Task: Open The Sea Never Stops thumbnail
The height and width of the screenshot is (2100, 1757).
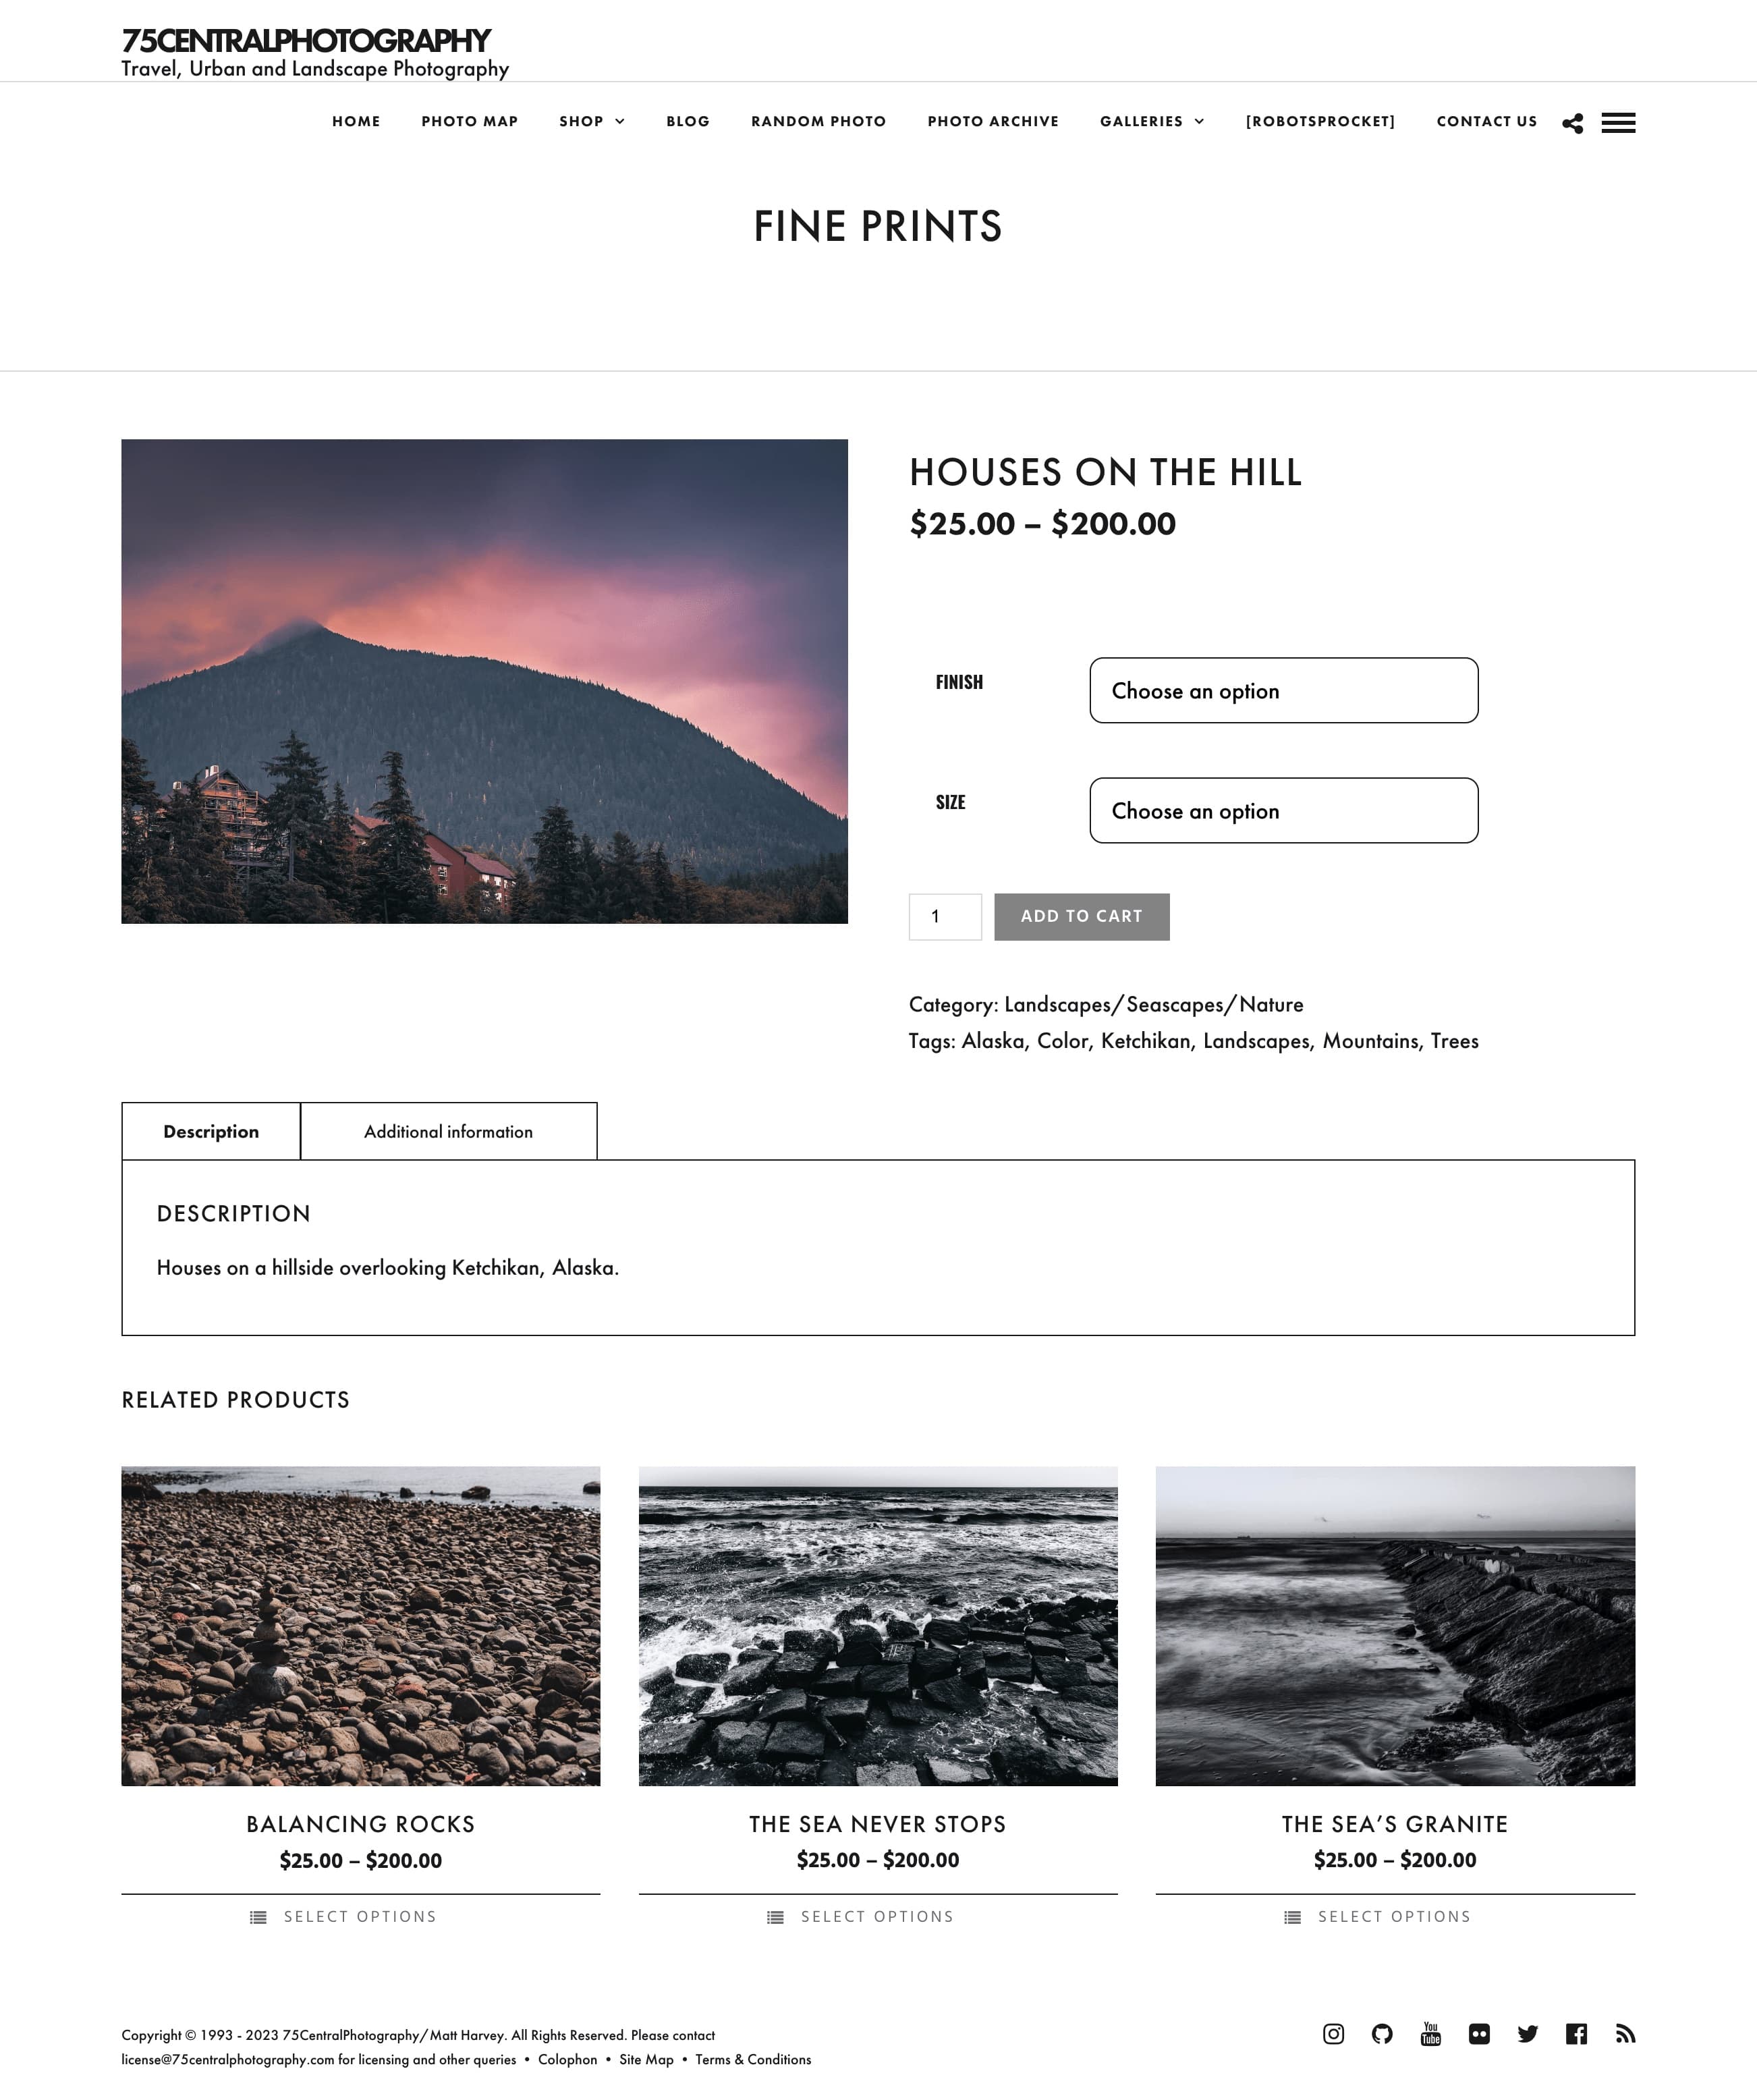Action: pyautogui.click(x=878, y=1626)
